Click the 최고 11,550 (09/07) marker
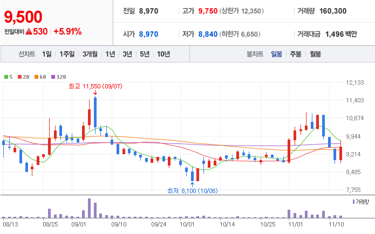Screen dimensions: 375x234 point(95,86)
